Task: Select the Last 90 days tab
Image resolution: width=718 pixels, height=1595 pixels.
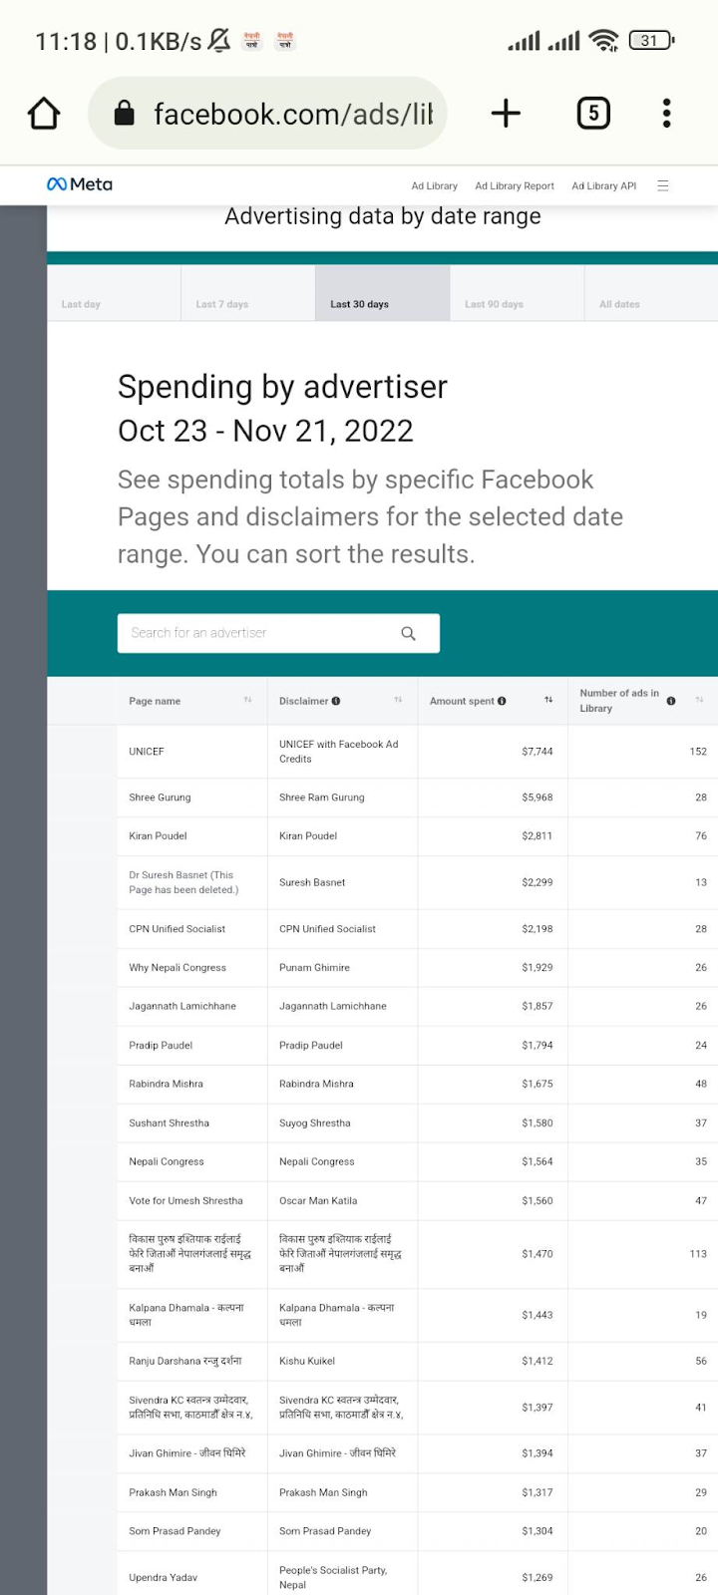Action: [517, 293]
